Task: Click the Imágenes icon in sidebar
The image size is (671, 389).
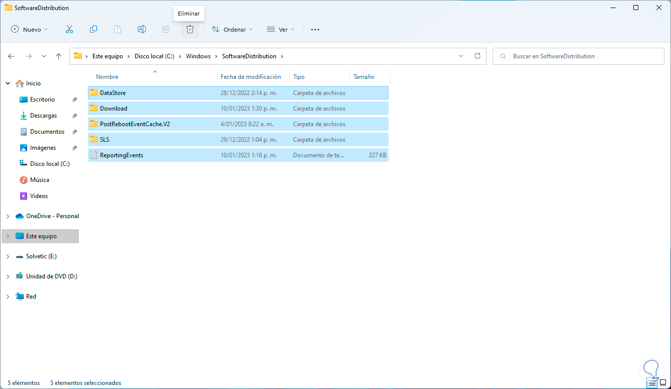Action: pyautogui.click(x=23, y=148)
